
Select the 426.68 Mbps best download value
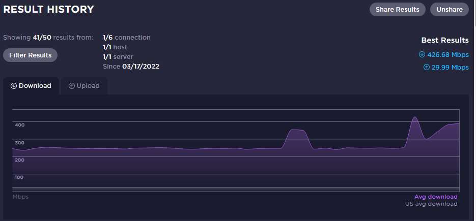pyautogui.click(x=447, y=55)
